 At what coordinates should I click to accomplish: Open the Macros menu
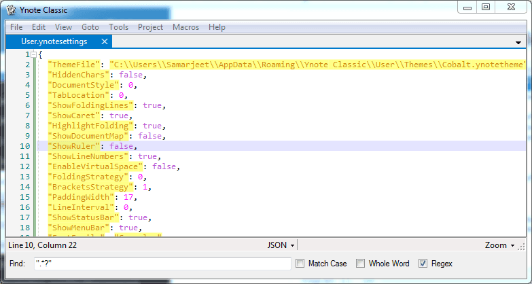click(x=186, y=27)
